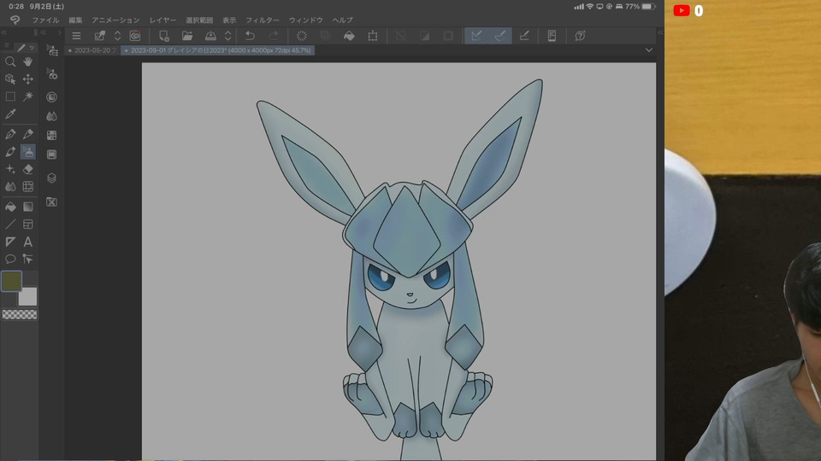Save the canvas via save icon
821x461 pixels.
point(210,36)
